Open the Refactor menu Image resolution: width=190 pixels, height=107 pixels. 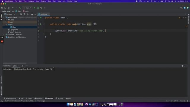coord(44,1)
